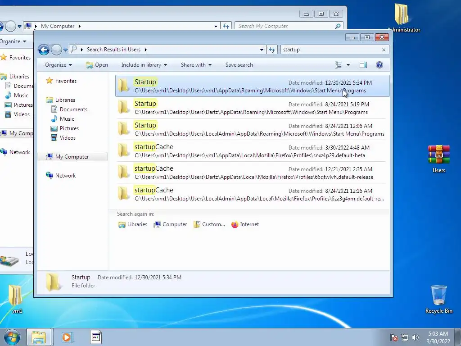Select Network in Search Results navigation pane
The height and width of the screenshot is (346, 461).
[x=61, y=176]
